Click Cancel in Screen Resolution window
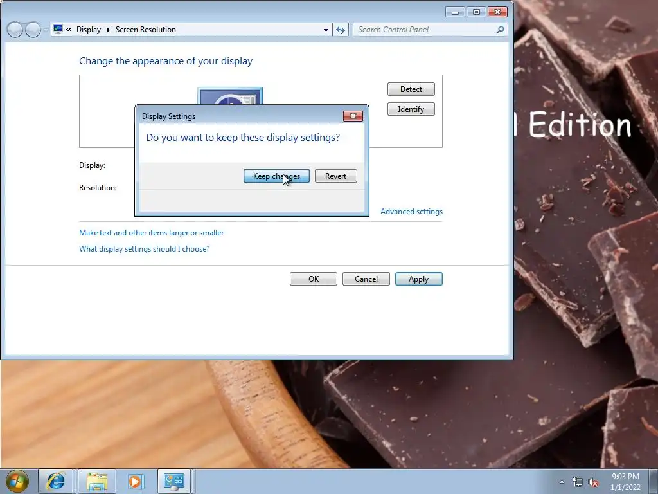The image size is (658, 494). [366, 279]
